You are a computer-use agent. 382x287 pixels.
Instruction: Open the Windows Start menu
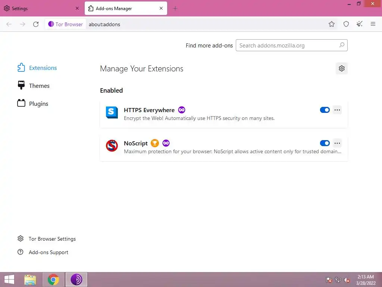point(9,280)
